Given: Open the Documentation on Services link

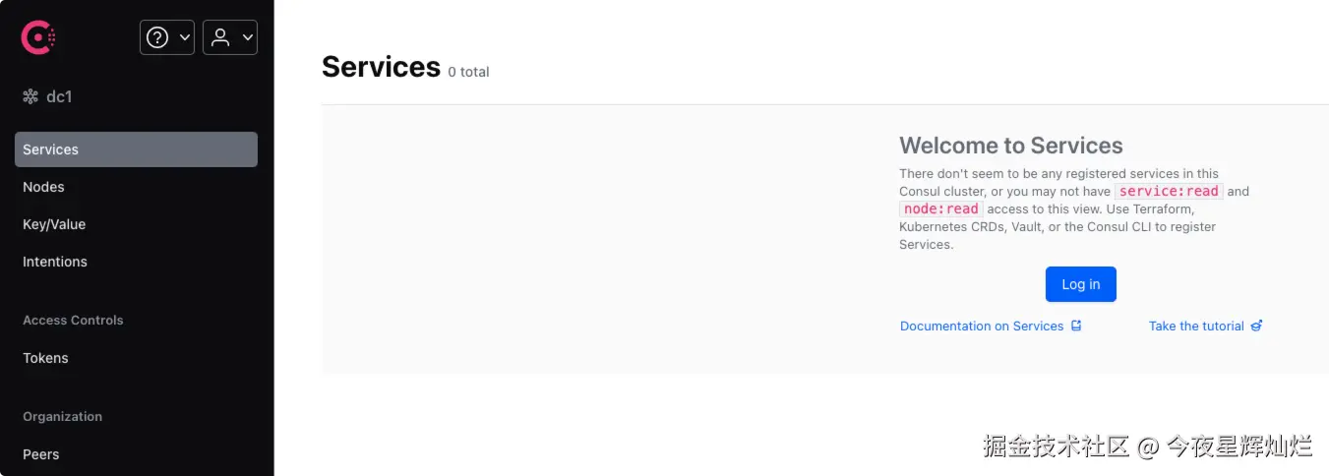Looking at the screenshot, I should [x=981, y=326].
